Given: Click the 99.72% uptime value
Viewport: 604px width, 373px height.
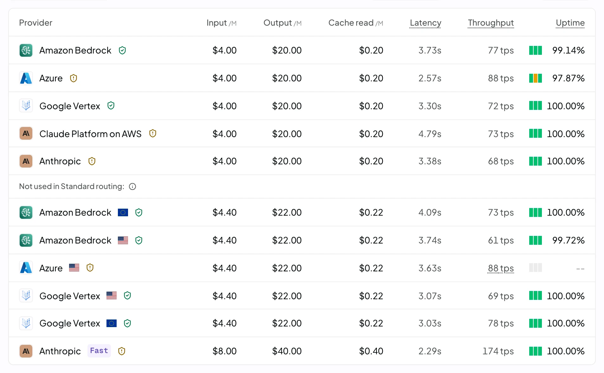Looking at the screenshot, I should tap(569, 240).
